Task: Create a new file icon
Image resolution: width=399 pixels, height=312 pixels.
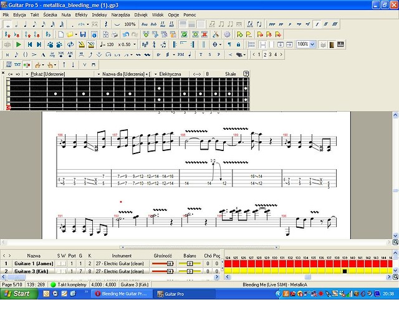Action: click(61, 34)
